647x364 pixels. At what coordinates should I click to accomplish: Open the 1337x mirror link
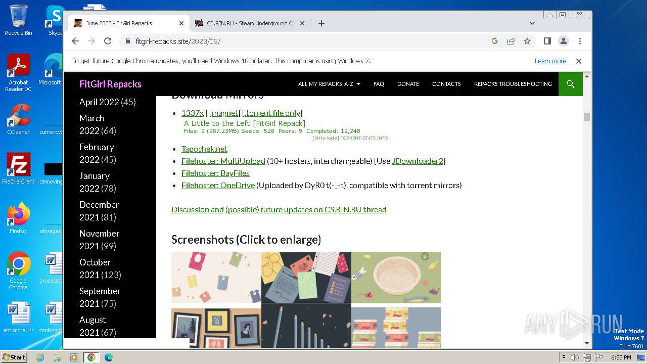coord(193,113)
